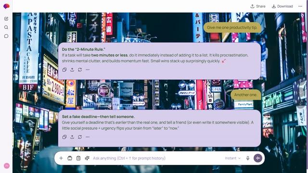308x173 pixels.
Task: Open the chats bubble icon in the sidebar
Action: pos(6,36)
